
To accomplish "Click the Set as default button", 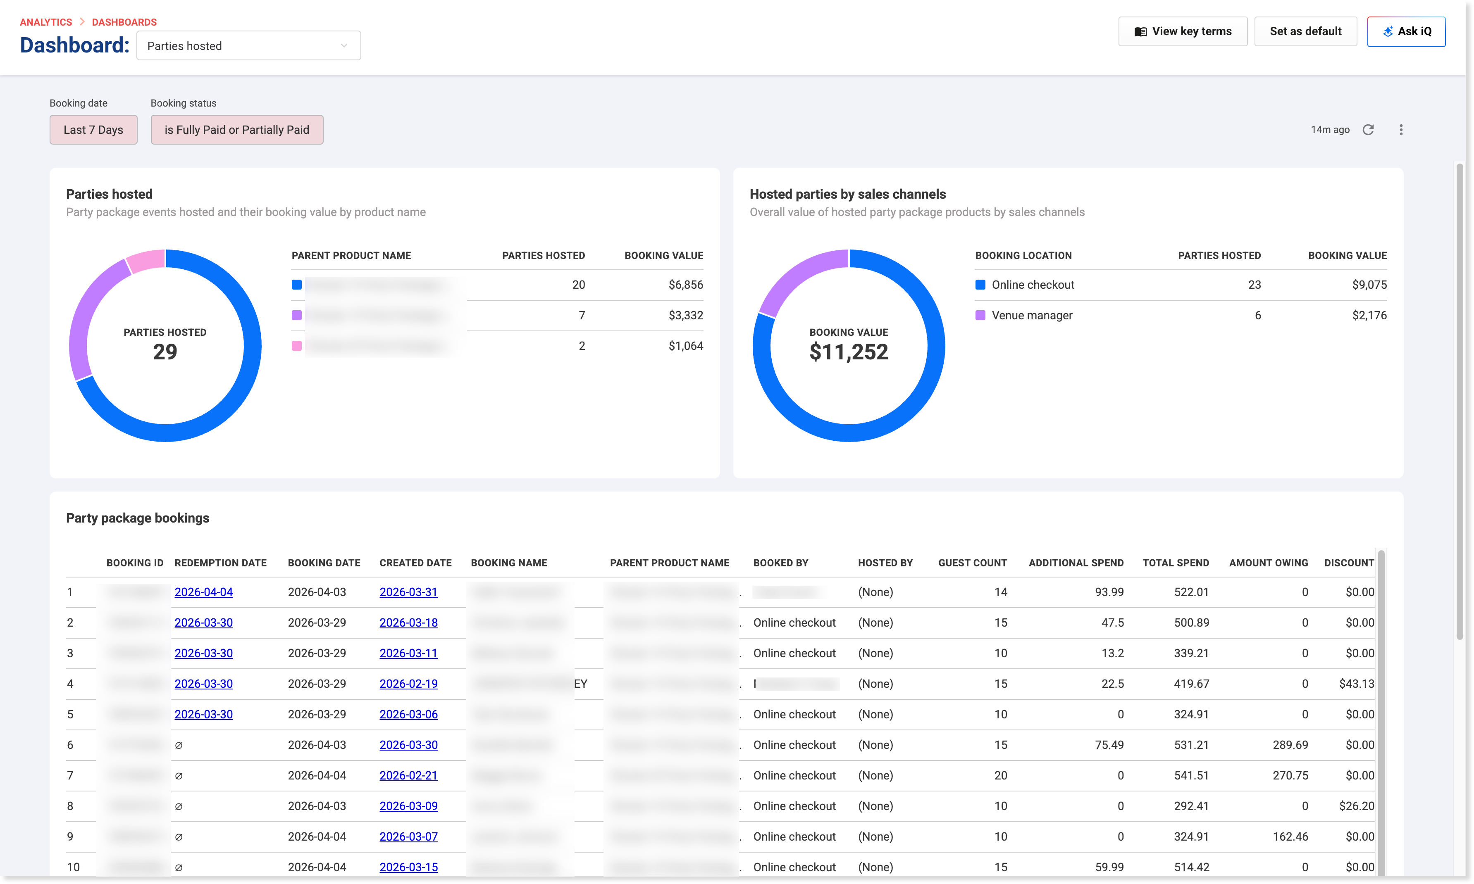I will coord(1305,31).
